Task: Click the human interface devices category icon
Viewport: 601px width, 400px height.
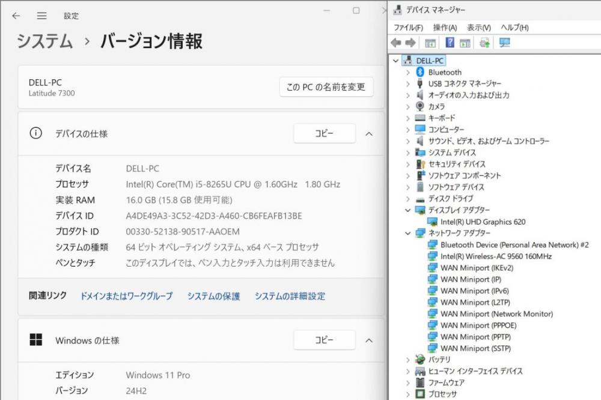Action: [420, 371]
